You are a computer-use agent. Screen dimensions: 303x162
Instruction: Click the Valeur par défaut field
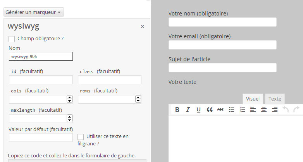(41, 138)
